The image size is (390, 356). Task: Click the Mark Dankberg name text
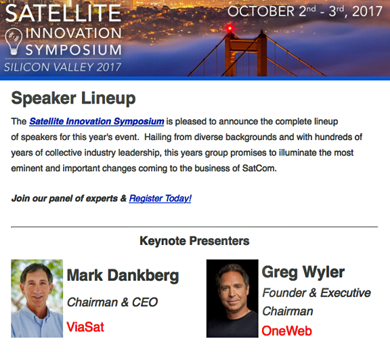(123, 275)
